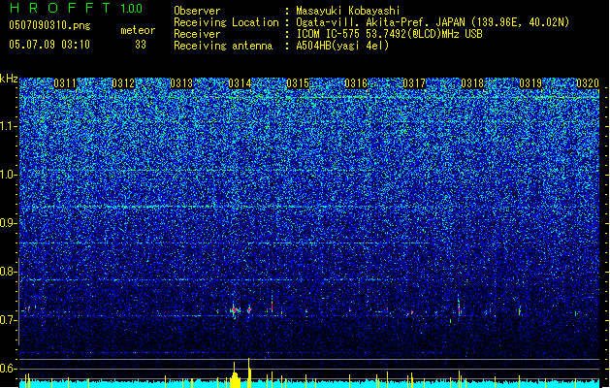Click the Observer field label
This screenshot has width=610, height=388.
197,11
